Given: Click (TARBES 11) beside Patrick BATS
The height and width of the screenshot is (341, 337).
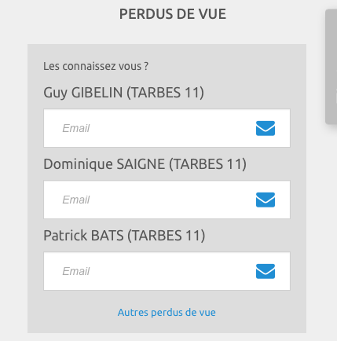Looking at the screenshot, I should 167,236.
